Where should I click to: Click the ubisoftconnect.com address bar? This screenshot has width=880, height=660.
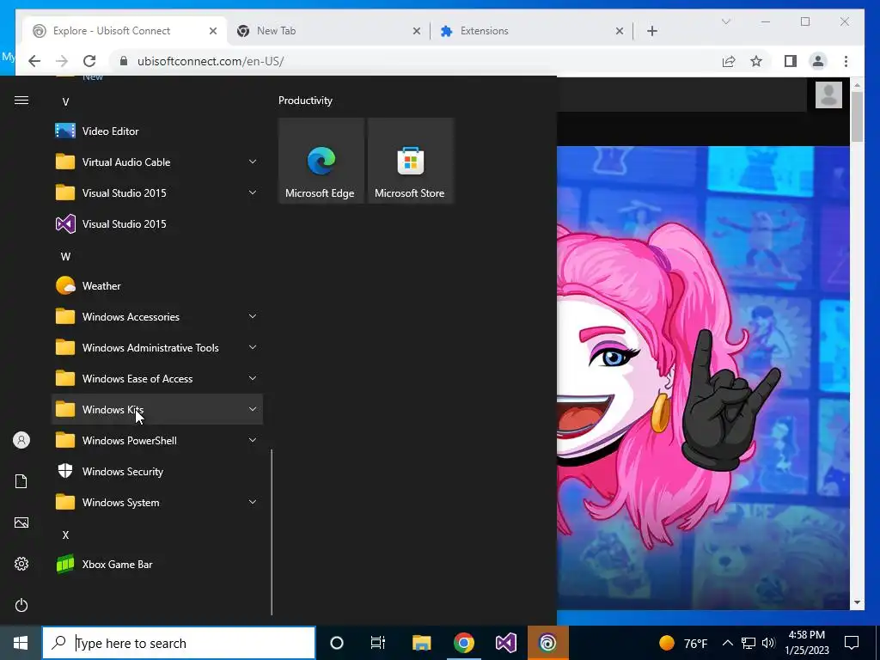[415, 61]
